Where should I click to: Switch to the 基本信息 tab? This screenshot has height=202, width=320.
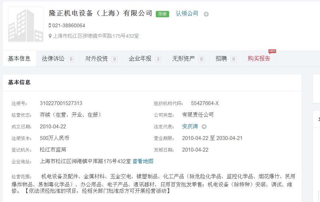click(x=19, y=59)
